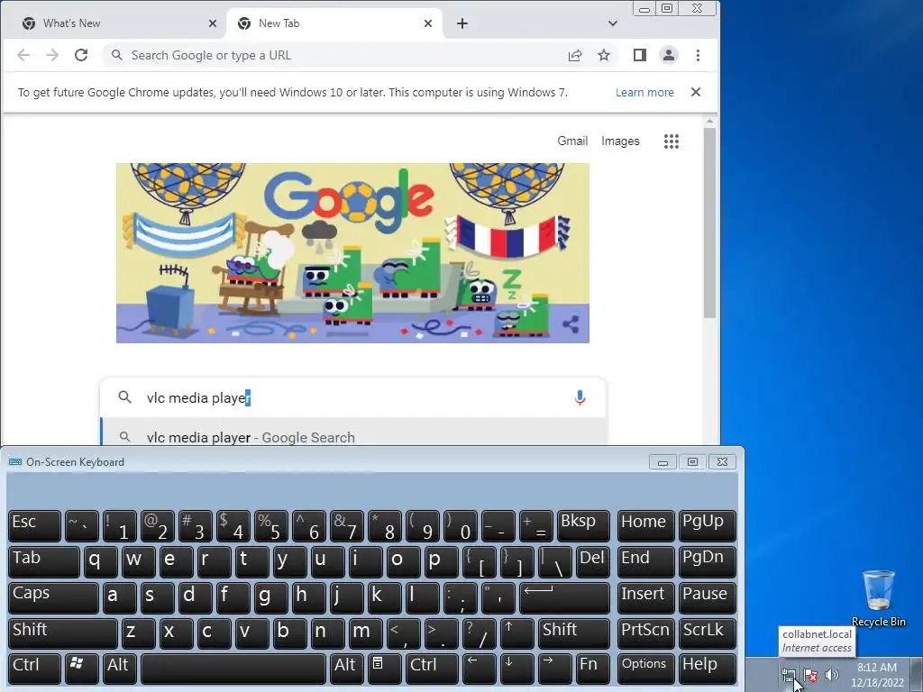Tap the Esc key on On-Screen Keyboard
The image size is (923, 692).
tap(34, 525)
